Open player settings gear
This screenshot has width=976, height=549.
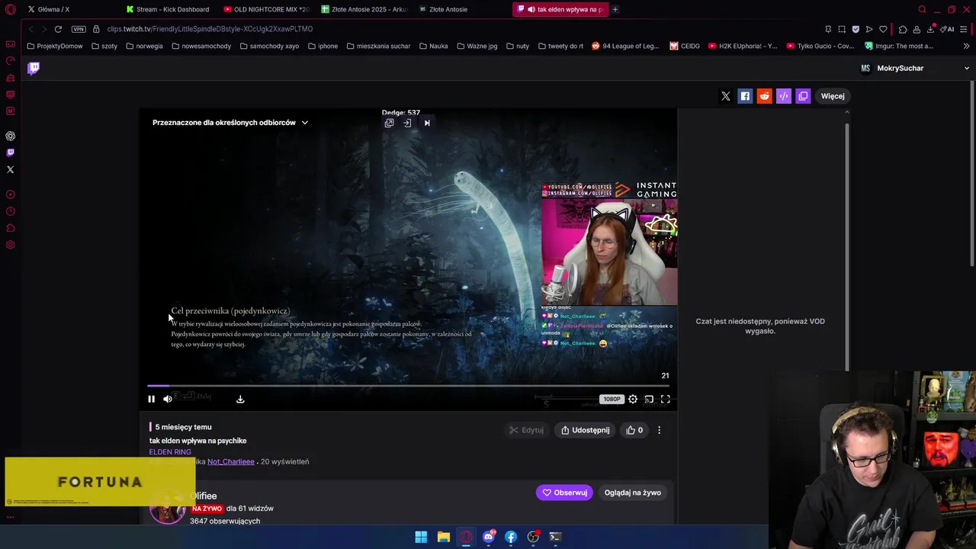click(x=633, y=399)
